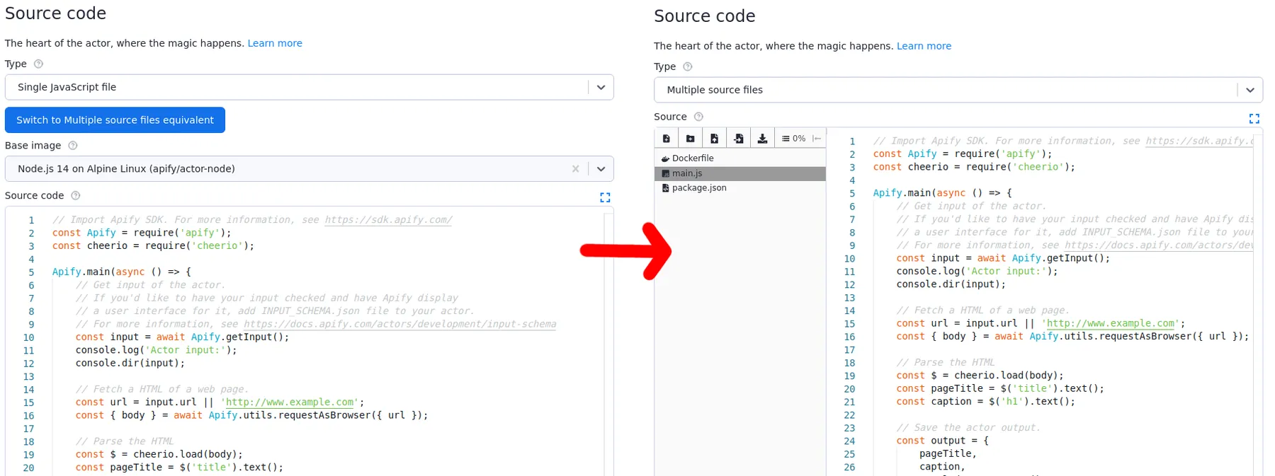Click 'pageTitle,' on line 25 right editor
The height and width of the screenshot is (476, 1275).
948,454
